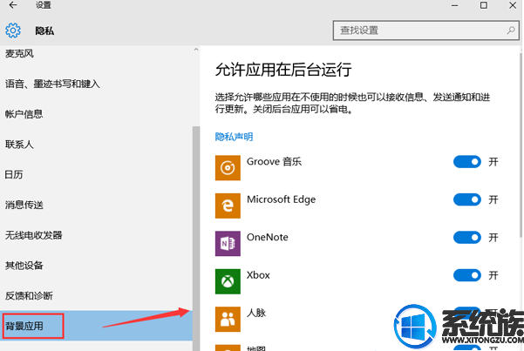Open the 麦克风 privacy section
This screenshot has height=351, width=524.
tap(19, 53)
